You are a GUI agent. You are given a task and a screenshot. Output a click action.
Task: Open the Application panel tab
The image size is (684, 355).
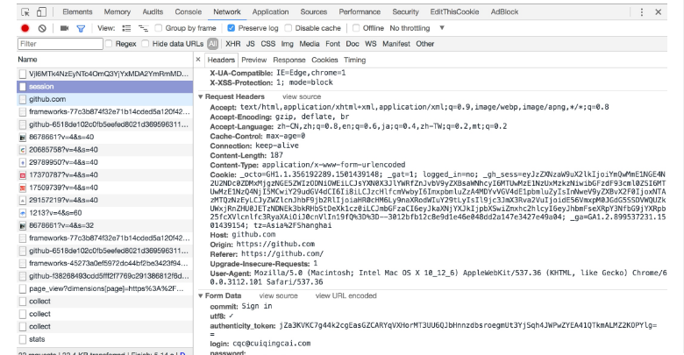pos(270,12)
